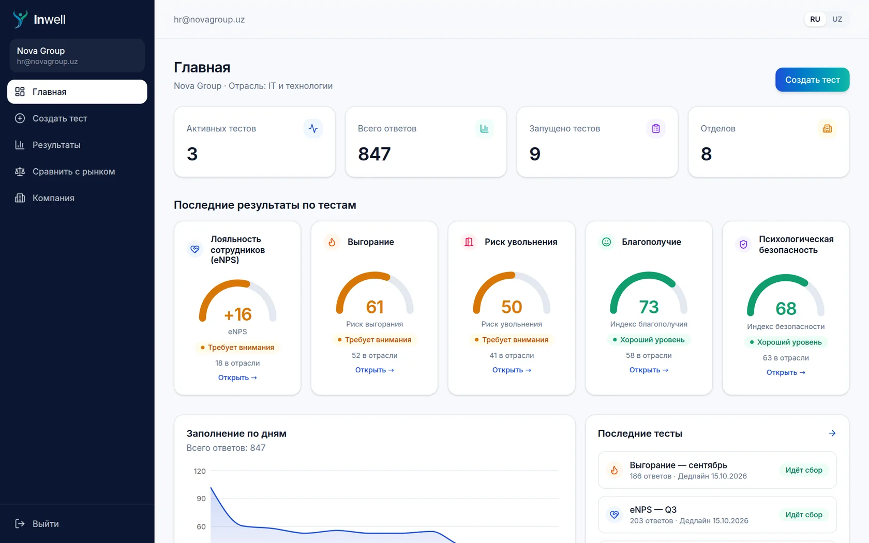
Task: Click the Требует внимания badge on eNPS card
Action: click(x=237, y=348)
